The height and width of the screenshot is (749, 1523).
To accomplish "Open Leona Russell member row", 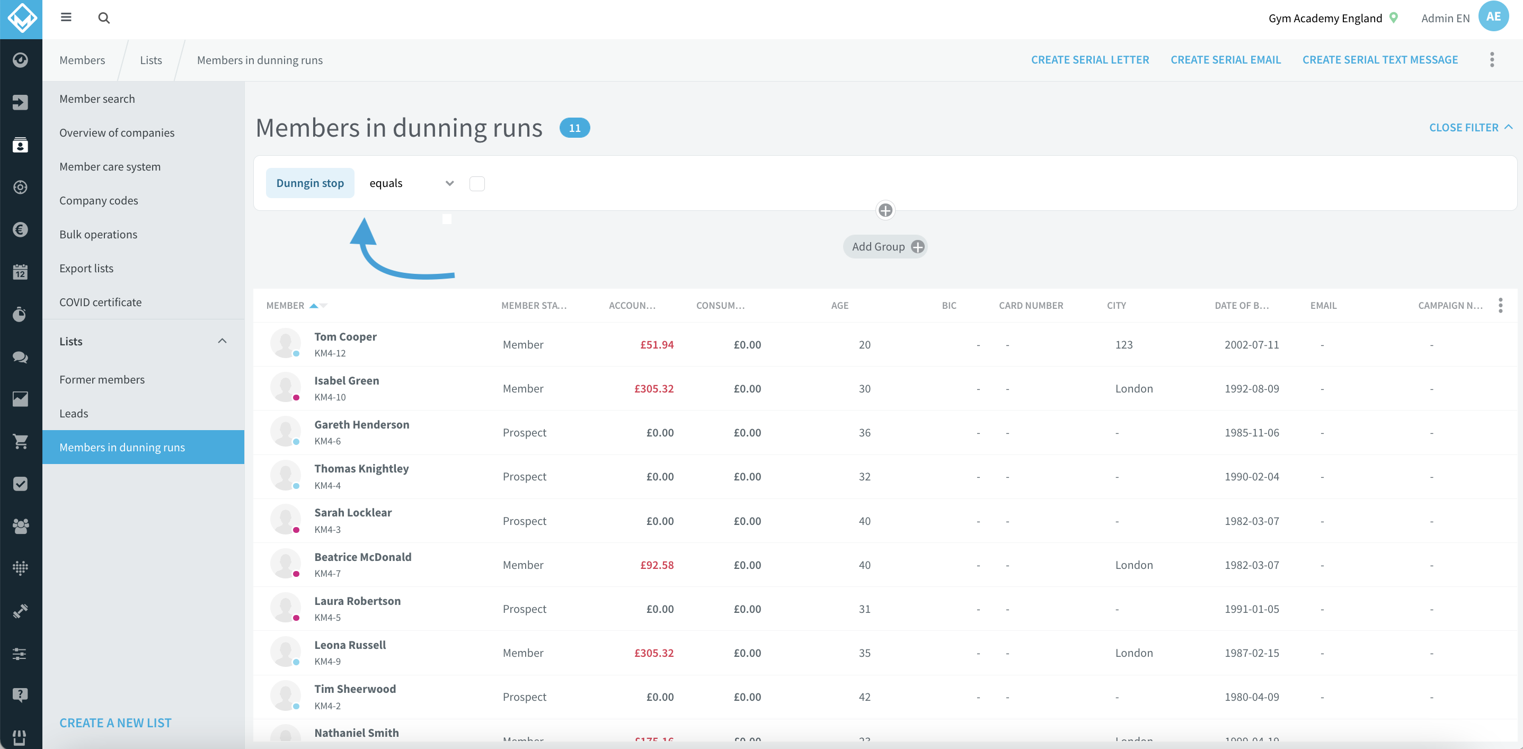I will pyautogui.click(x=885, y=653).
